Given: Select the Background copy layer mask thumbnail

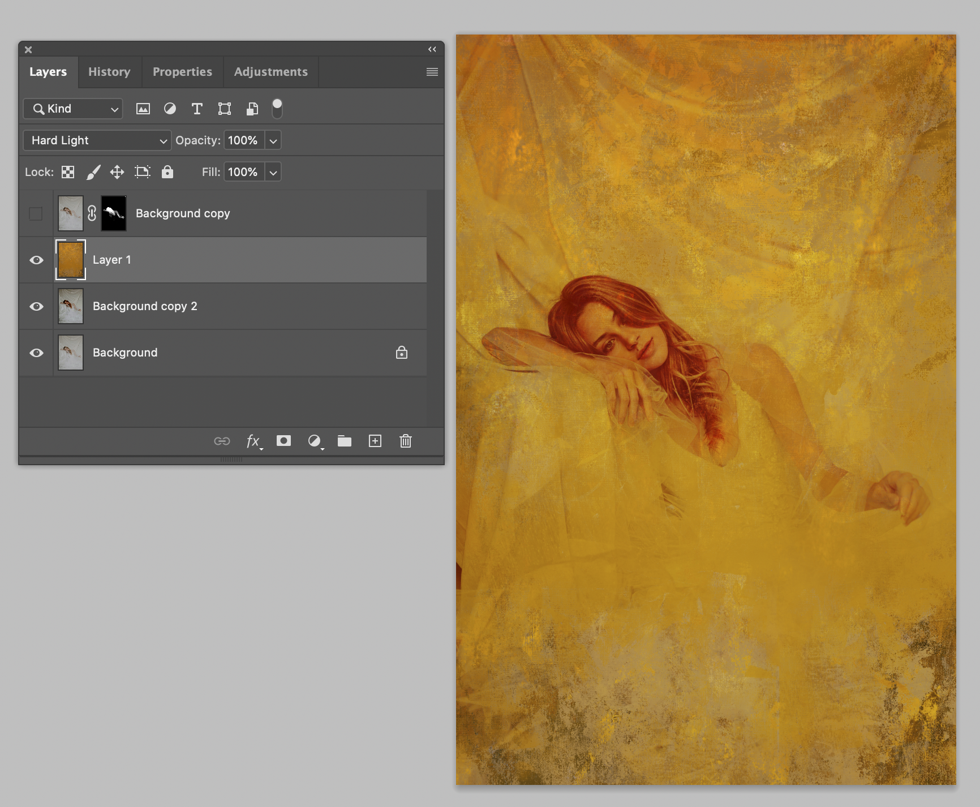Looking at the screenshot, I should 114,213.
